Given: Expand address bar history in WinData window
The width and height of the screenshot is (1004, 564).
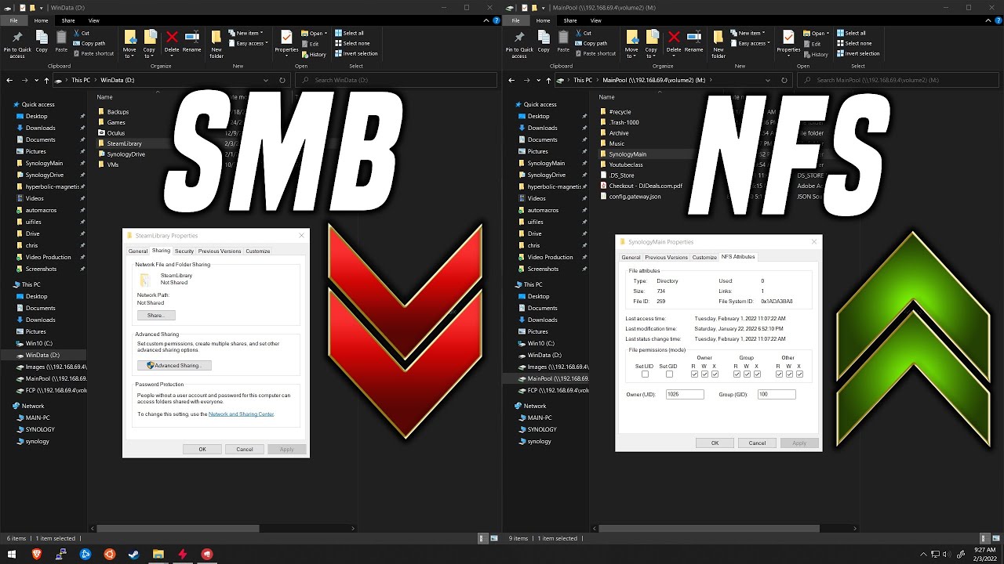Looking at the screenshot, I should (x=267, y=80).
